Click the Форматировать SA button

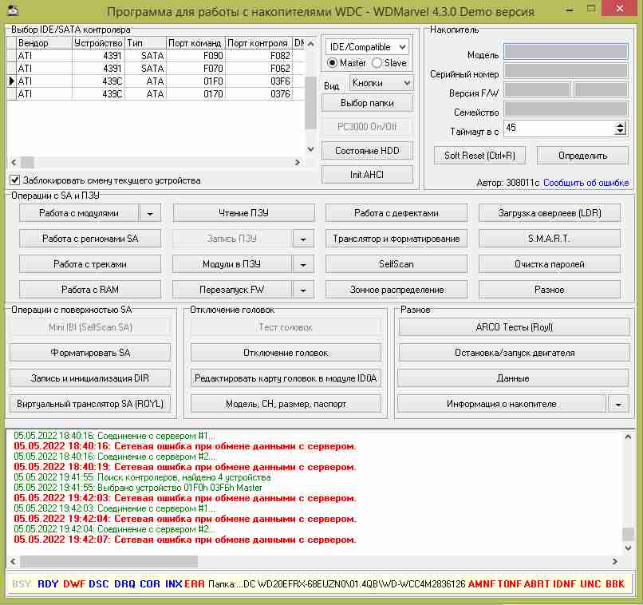click(90, 353)
